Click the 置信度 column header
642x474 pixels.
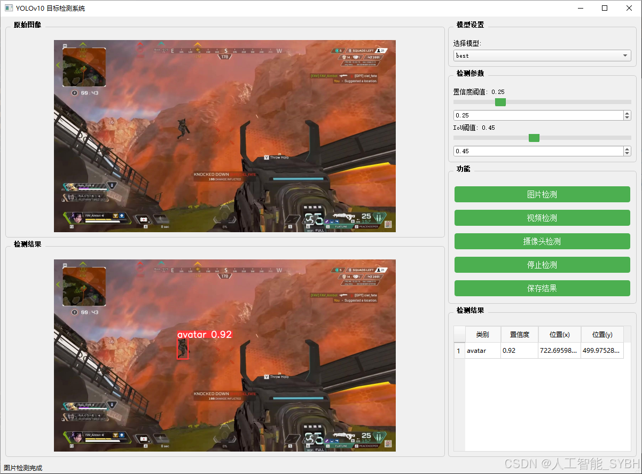click(x=520, y=335)
